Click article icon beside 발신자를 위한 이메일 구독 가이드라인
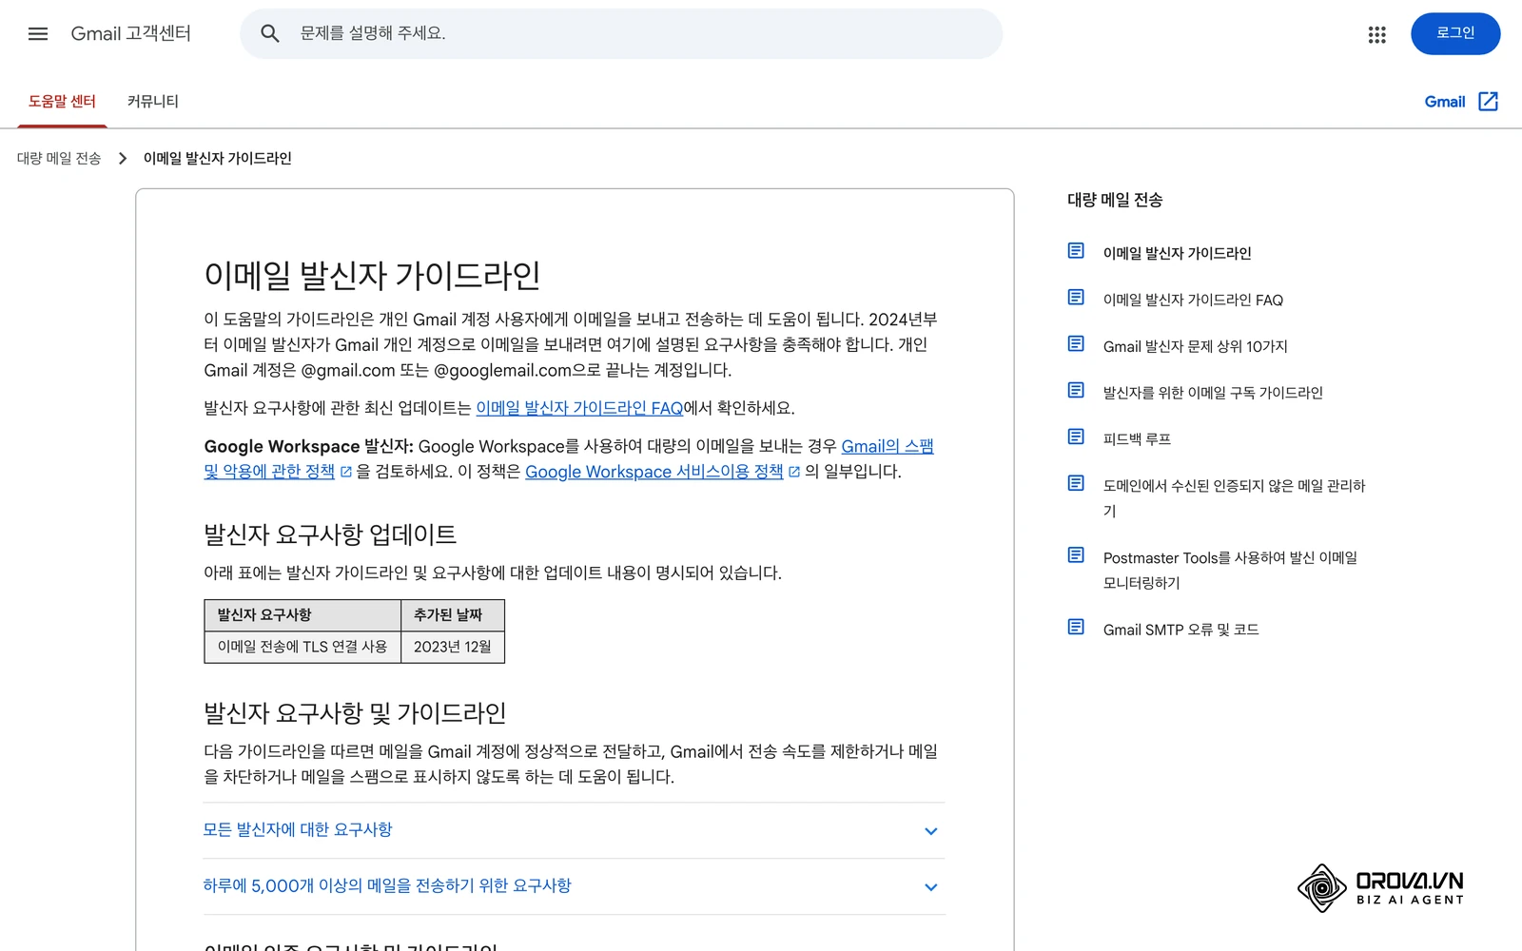 1076,391
